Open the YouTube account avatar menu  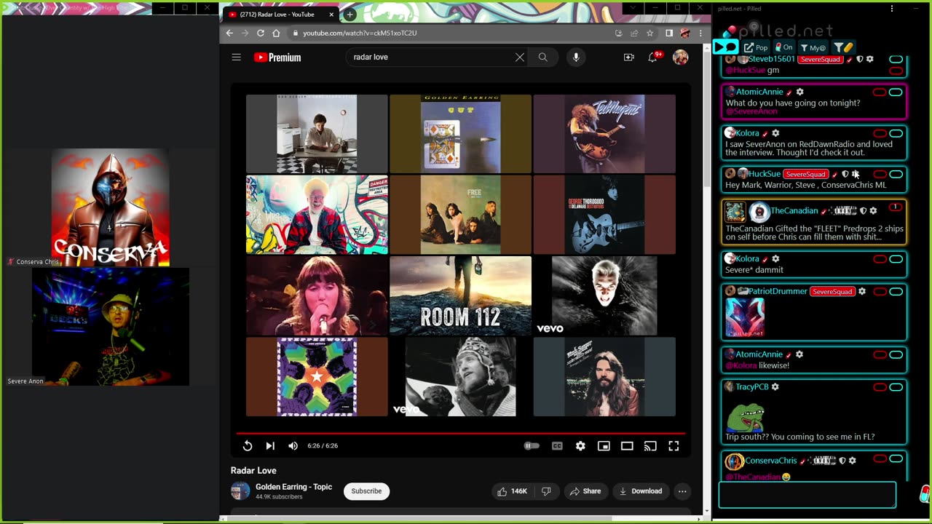tap(680, 57)
